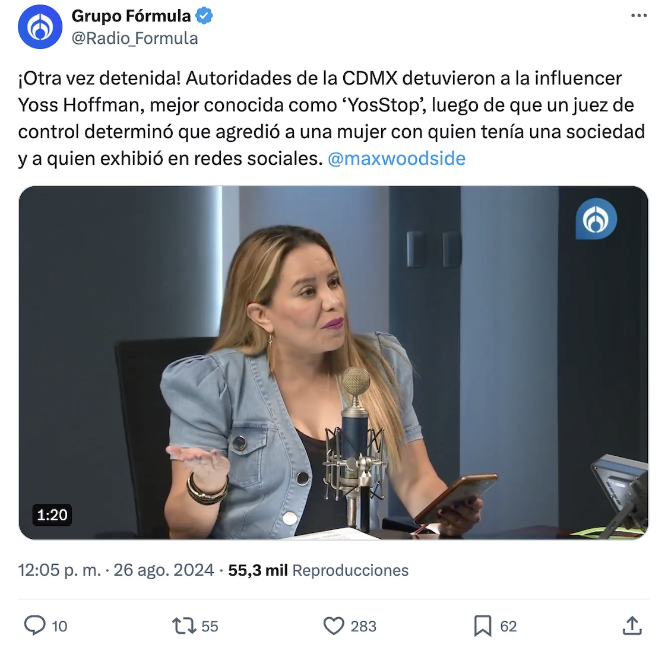The width and height of the screenshot is (665, 651).
Task: Click the like count 283
Action: click(x=363, y=627)
